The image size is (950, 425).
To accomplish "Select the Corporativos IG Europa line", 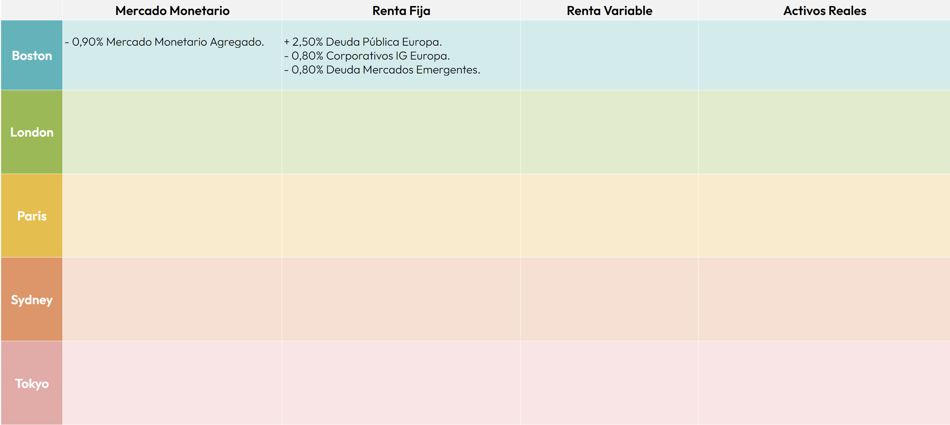I will click(367, 56).
